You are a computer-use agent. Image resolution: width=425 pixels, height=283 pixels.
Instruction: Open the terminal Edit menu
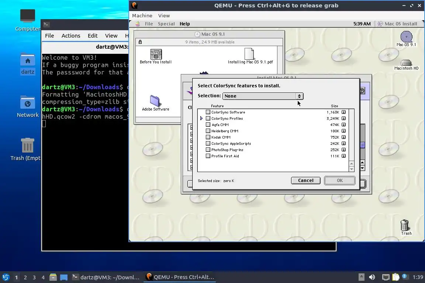[93, 36]
